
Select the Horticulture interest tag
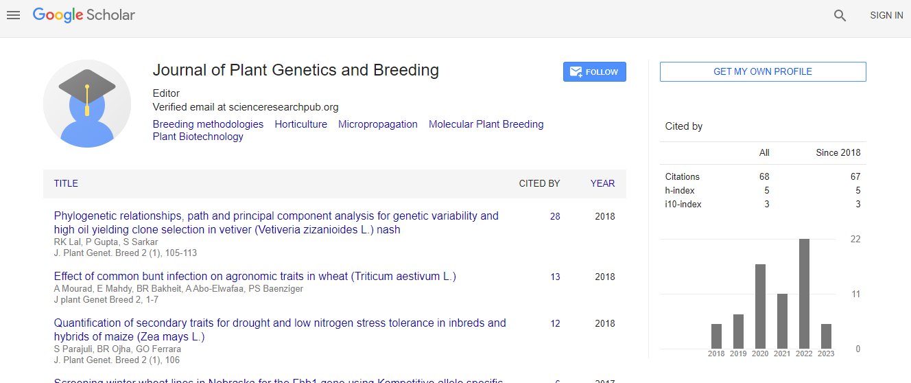(300, 124)
